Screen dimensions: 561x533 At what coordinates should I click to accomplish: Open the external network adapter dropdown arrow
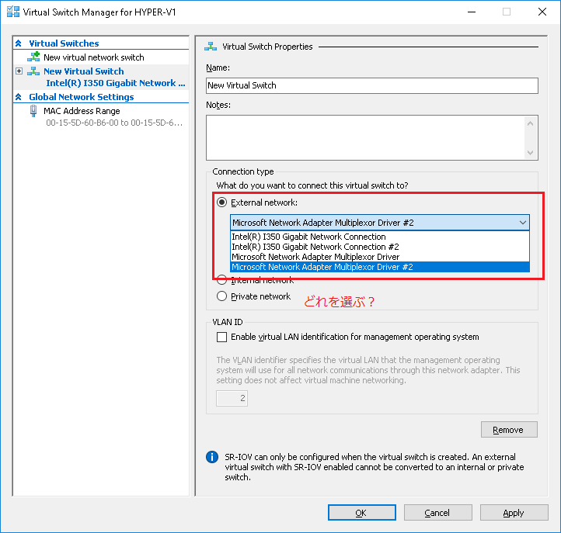[x=523, y=223]
